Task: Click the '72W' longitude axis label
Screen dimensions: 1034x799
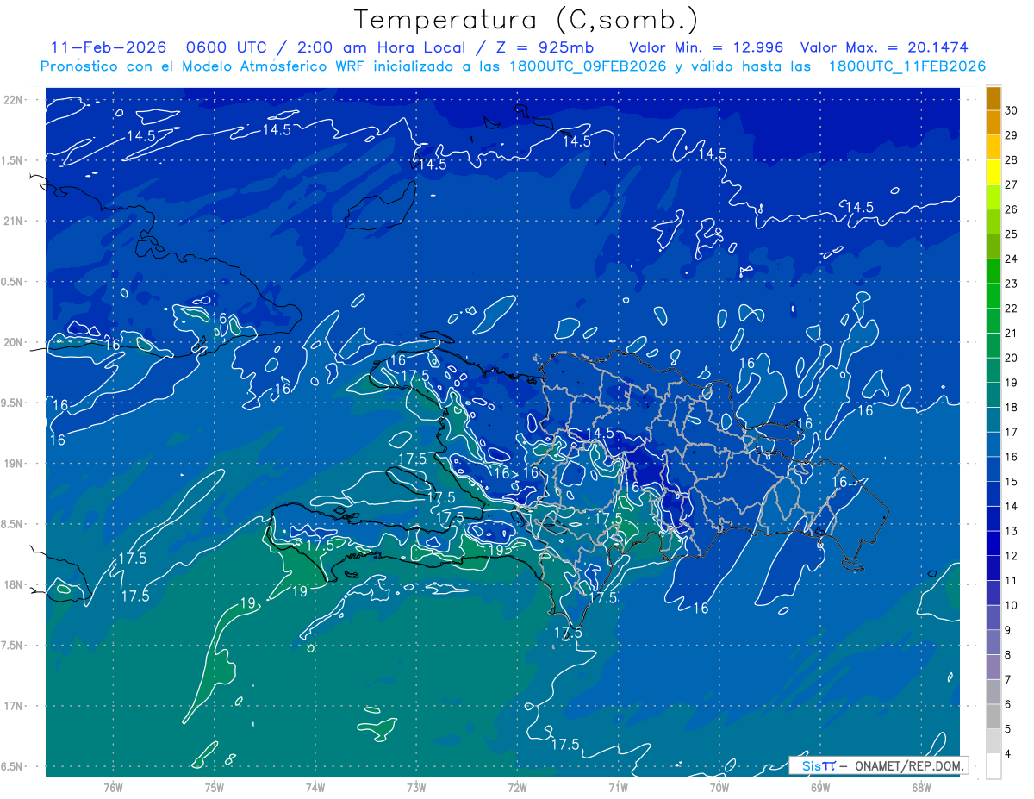Action: (517, 787)
